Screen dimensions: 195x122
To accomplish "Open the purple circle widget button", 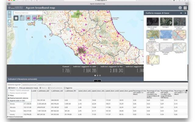I will [34, 18].
